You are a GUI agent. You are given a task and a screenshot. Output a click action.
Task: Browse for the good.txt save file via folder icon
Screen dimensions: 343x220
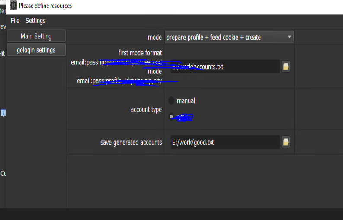pos(285,142)
